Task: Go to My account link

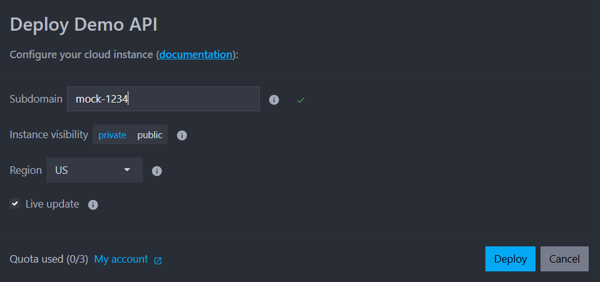Action: coord(121,259)
